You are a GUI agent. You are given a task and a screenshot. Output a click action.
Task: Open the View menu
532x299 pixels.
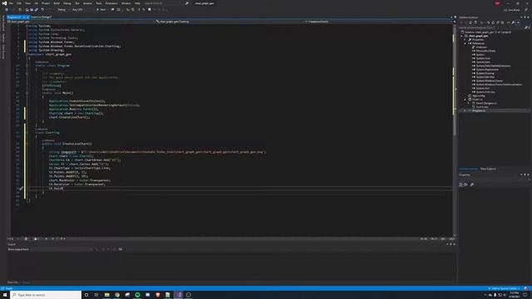(x=27, y=3)
